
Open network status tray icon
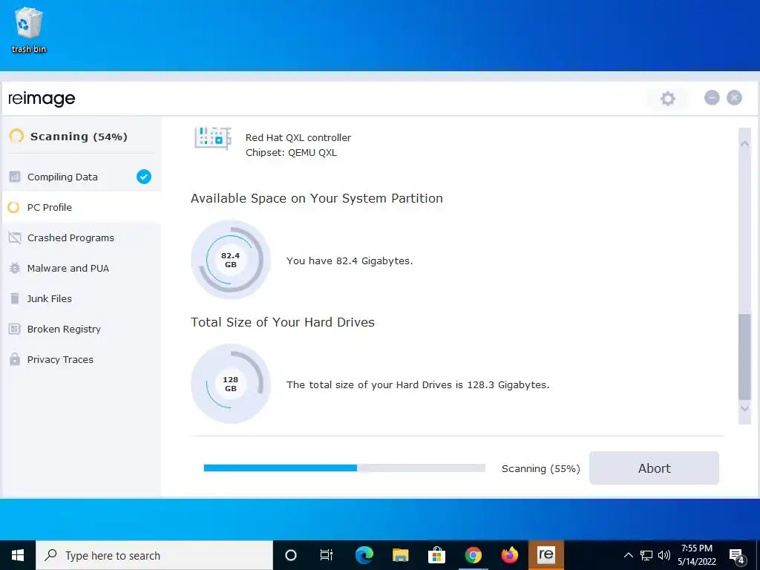[x=646, y=555]
